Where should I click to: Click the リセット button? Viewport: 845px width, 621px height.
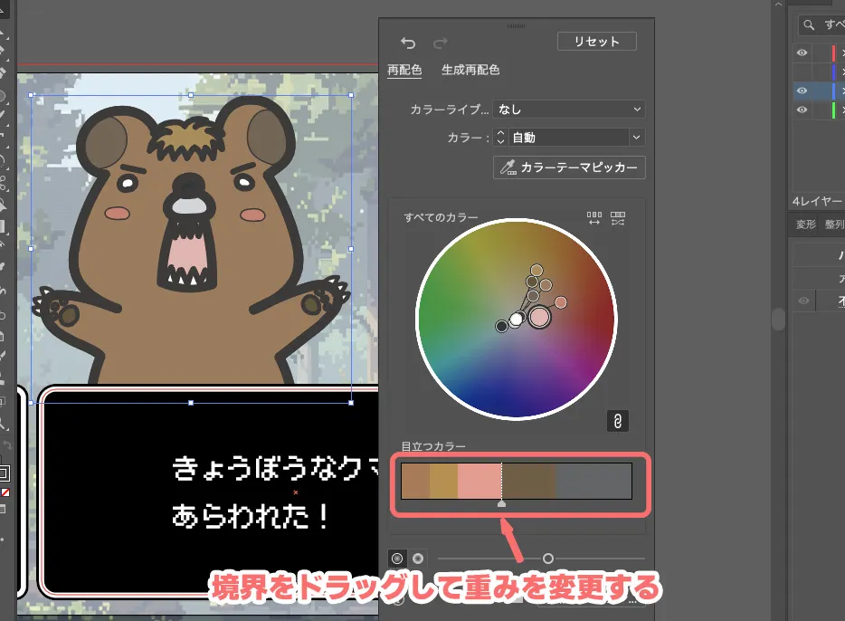coord(596,41)
